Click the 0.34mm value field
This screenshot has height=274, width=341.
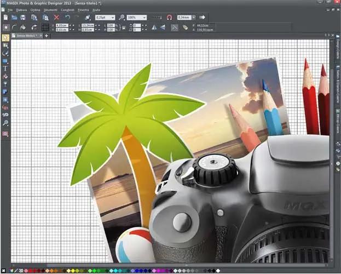184,17
